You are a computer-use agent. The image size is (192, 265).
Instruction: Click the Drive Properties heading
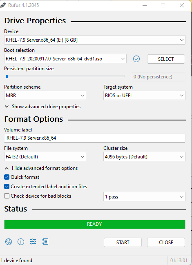(35, 21)
